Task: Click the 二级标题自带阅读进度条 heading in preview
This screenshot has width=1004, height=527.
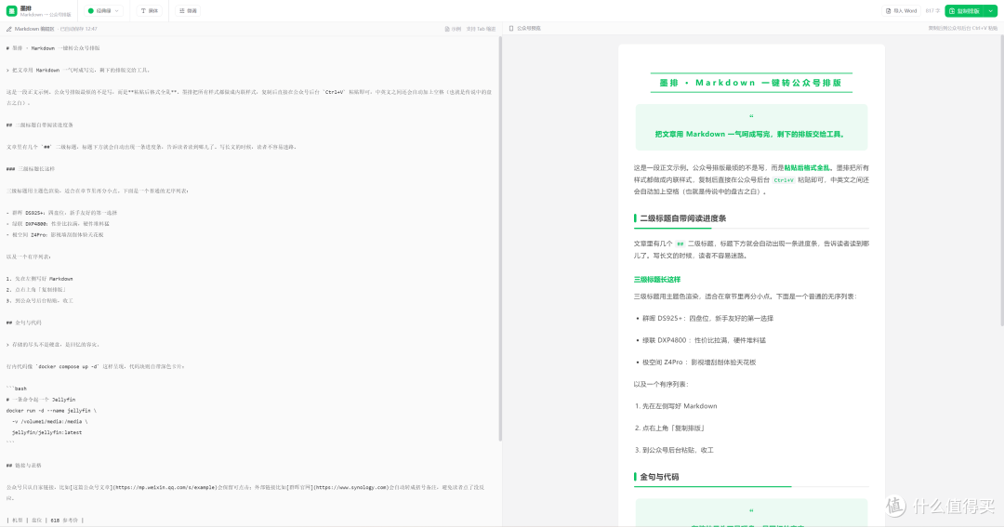Action: click(683, 218)
